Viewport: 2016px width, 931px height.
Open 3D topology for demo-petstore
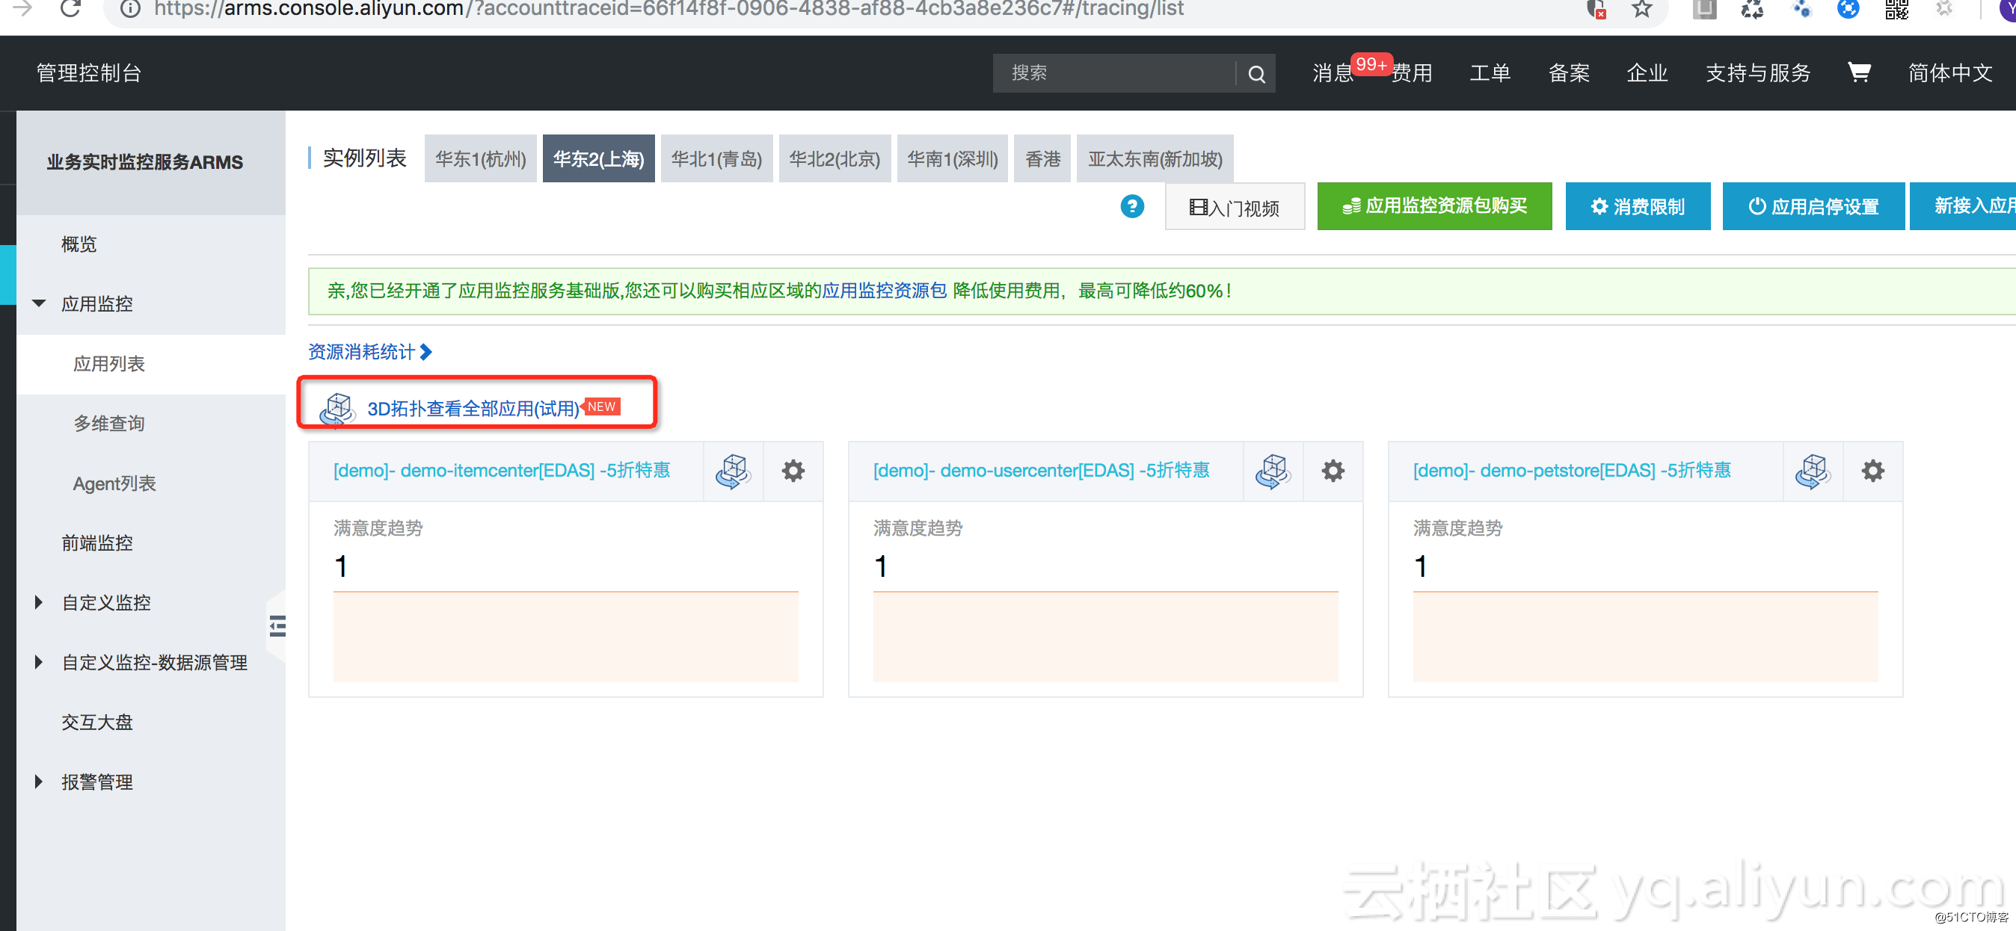(x=1813, y=471)
